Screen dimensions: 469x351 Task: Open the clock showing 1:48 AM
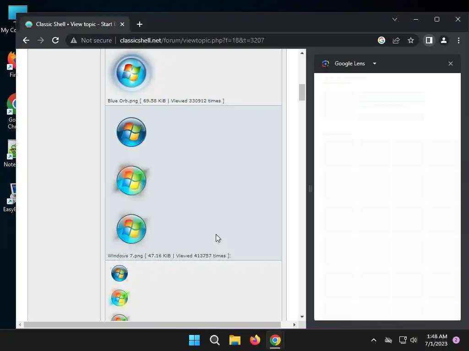coord(436,340)
